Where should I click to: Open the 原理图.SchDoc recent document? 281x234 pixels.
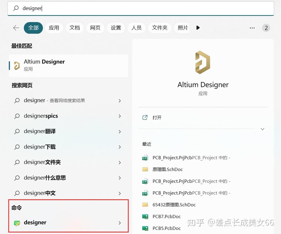click(168, 169)
